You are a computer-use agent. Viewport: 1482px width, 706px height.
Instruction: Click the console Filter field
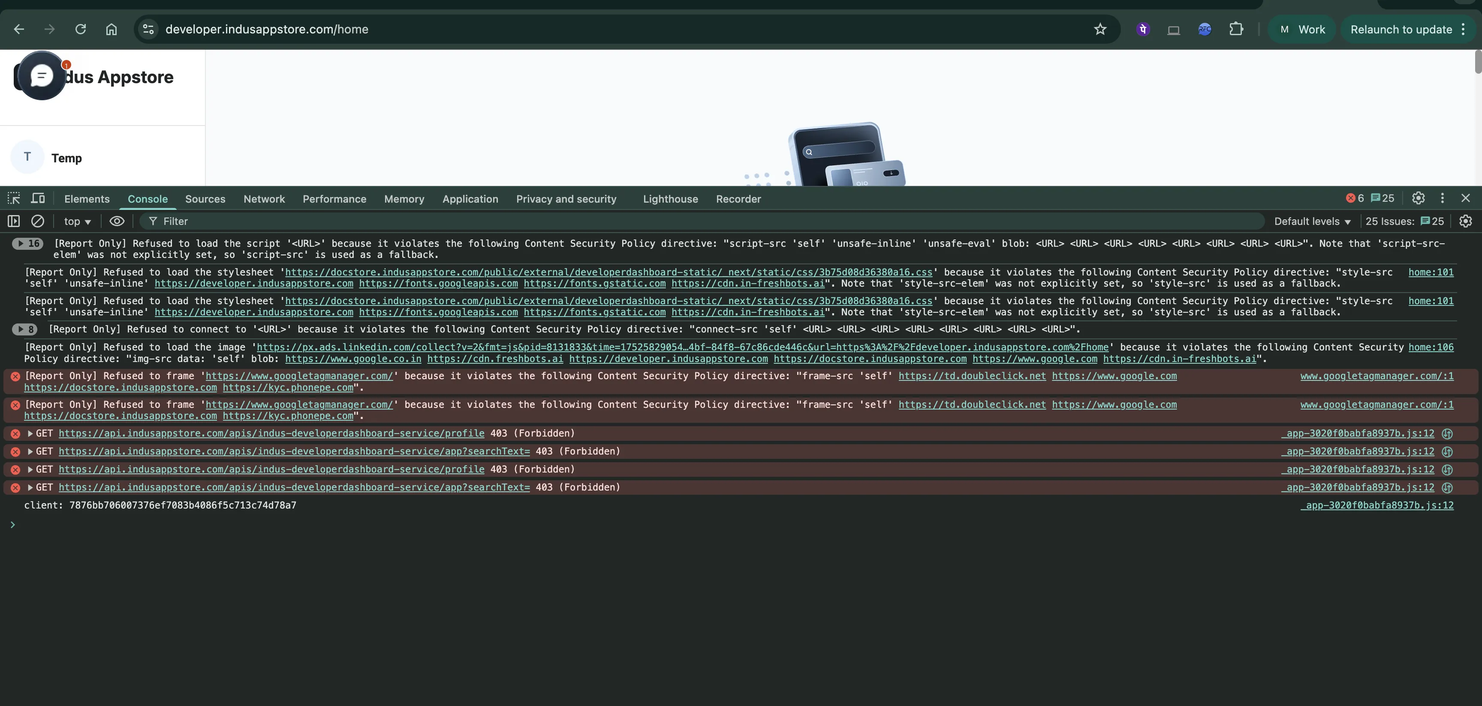702,221
